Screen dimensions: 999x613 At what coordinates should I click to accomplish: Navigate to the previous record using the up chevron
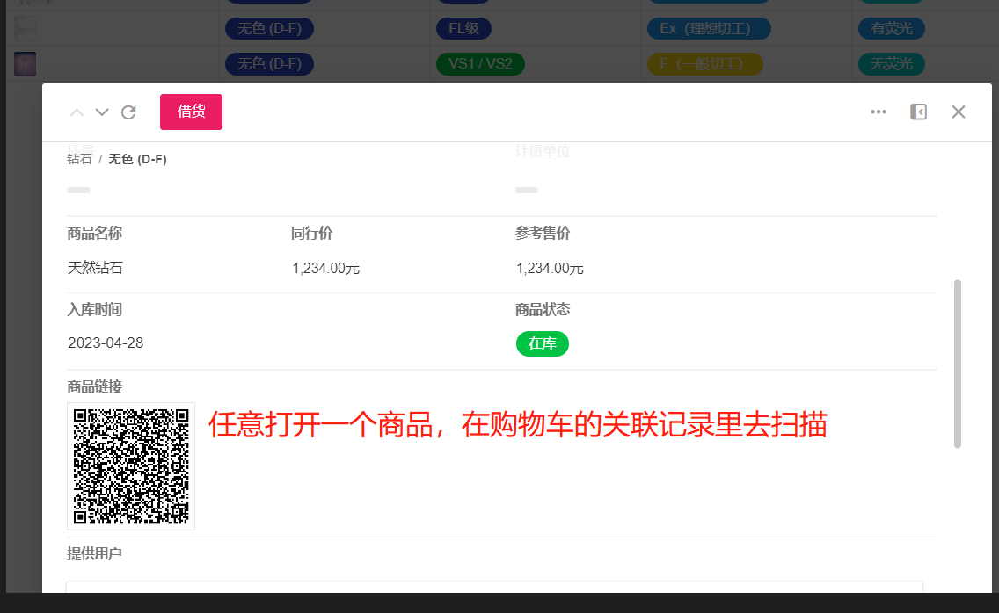pos(77,112)
